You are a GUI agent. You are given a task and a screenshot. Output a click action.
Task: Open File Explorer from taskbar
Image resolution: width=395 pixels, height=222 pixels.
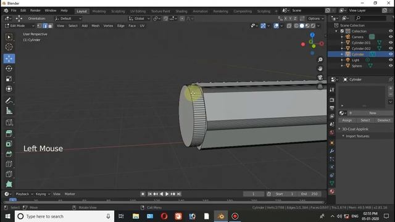pos(136,216)
